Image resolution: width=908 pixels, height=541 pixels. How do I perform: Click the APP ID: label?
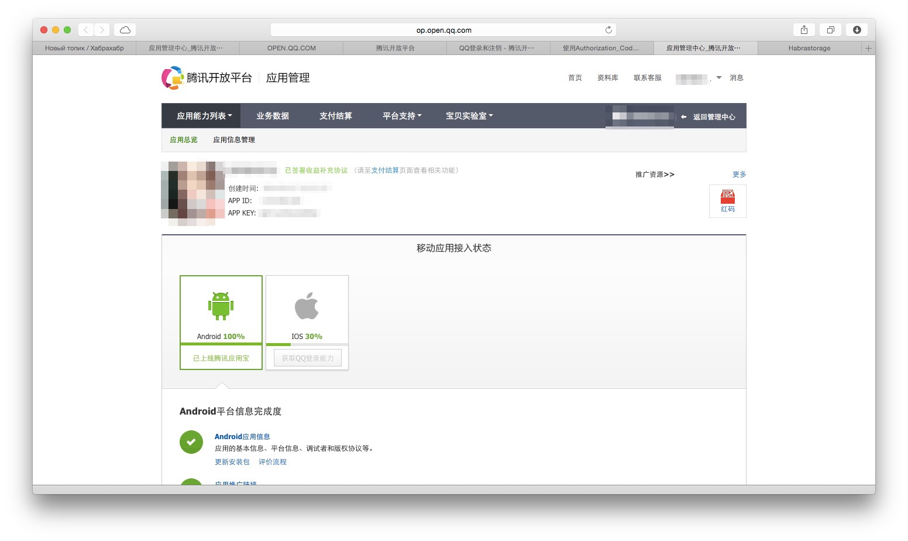[240, 201]
